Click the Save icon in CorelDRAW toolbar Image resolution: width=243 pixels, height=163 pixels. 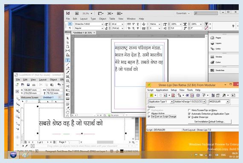click(28, 85)
